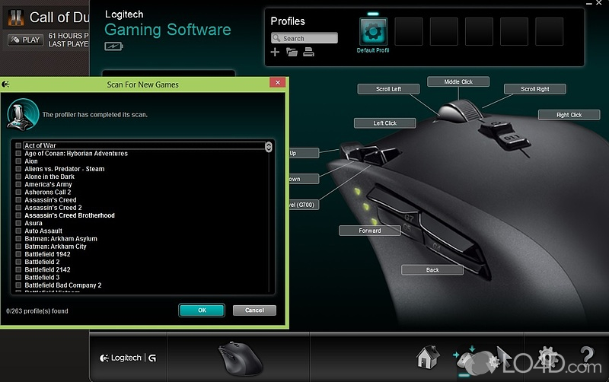Click the Forward button label
609x382 pixels.
click(x=370, y=231)
